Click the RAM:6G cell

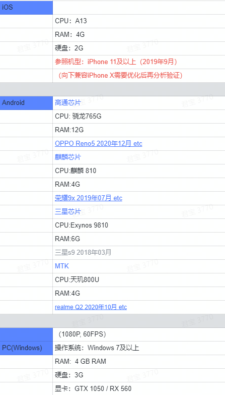tap(139, 239)
